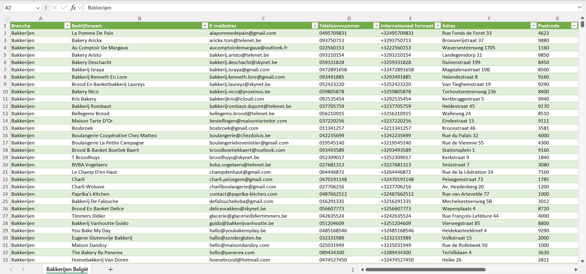Click the horizontal scroll right arrow
The width and height of the screenshot is (586, 274).
click(576, 269)
